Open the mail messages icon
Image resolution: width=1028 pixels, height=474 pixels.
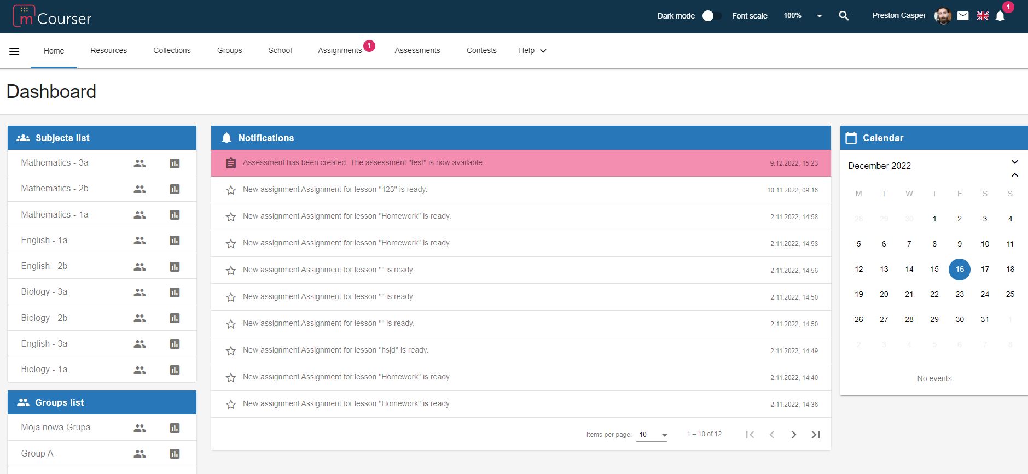pyautogui.click(x=963, y=16)
